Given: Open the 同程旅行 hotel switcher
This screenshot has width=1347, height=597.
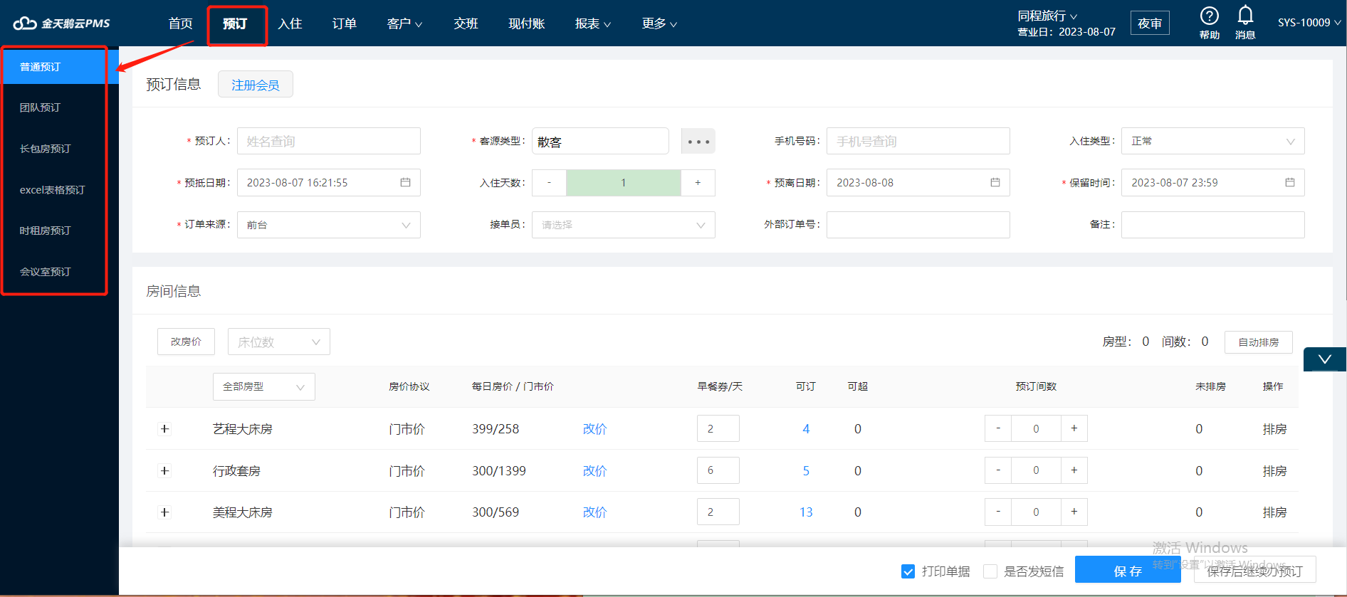Looking at the screenshot, I should [x=1047, y=16].
